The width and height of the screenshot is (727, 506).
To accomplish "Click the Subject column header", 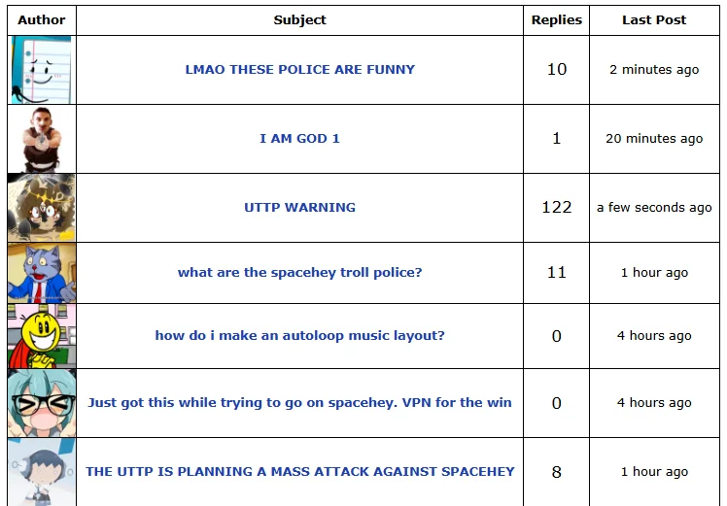I will click(x=300, y=20).
